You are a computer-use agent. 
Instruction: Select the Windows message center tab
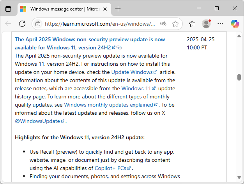pyautogui.click(x=64, y=9)
